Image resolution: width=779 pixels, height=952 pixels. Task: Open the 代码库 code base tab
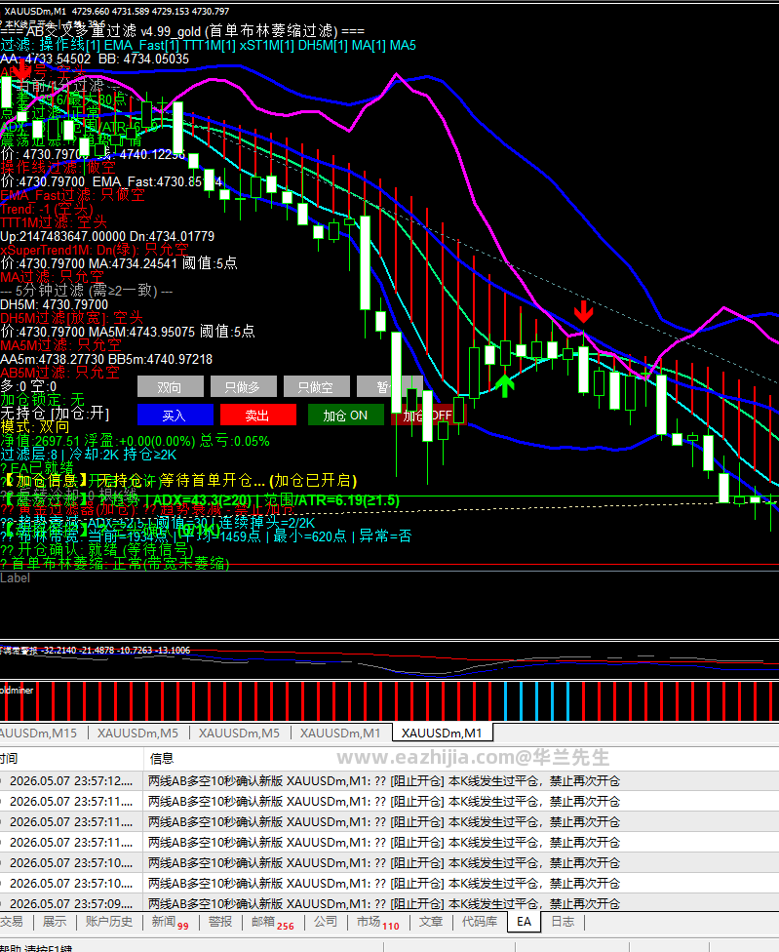tap(480, 922)
